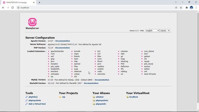Open the Chrome three-dot menu

(196, 7)
